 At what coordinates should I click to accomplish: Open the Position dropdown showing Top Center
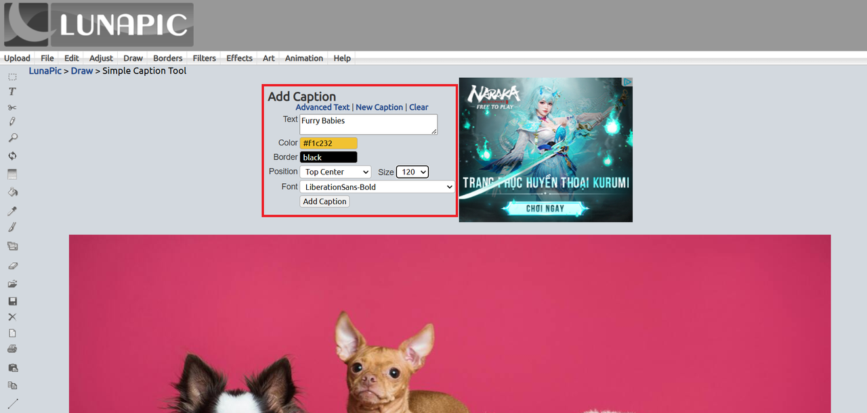(x=335, y=172)
